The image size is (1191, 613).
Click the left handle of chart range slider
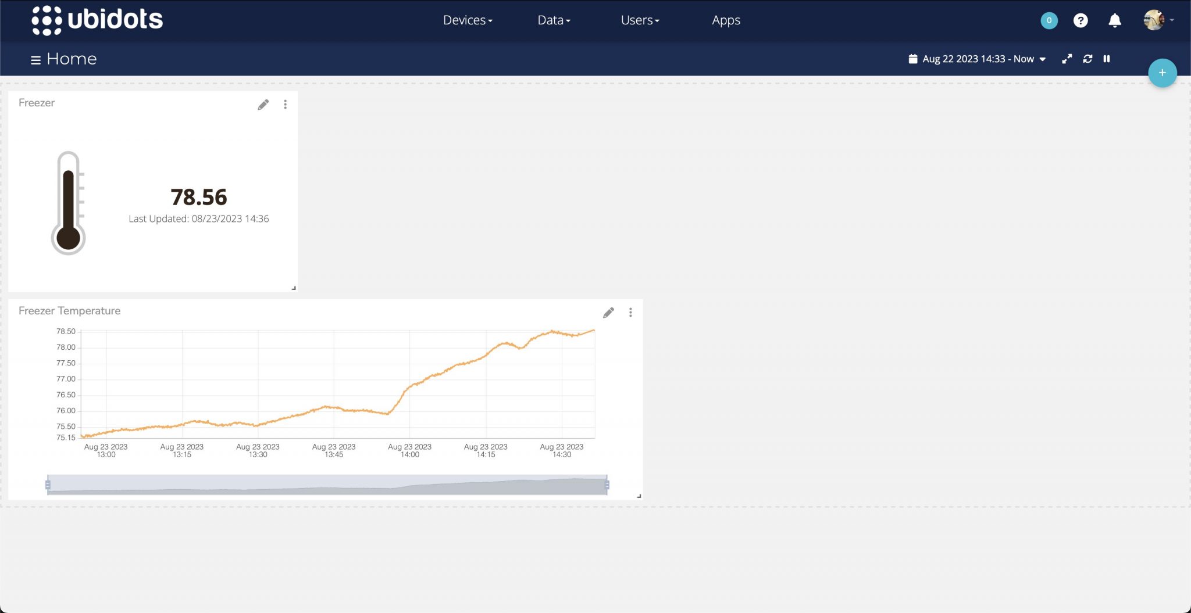tap(48, 485)
